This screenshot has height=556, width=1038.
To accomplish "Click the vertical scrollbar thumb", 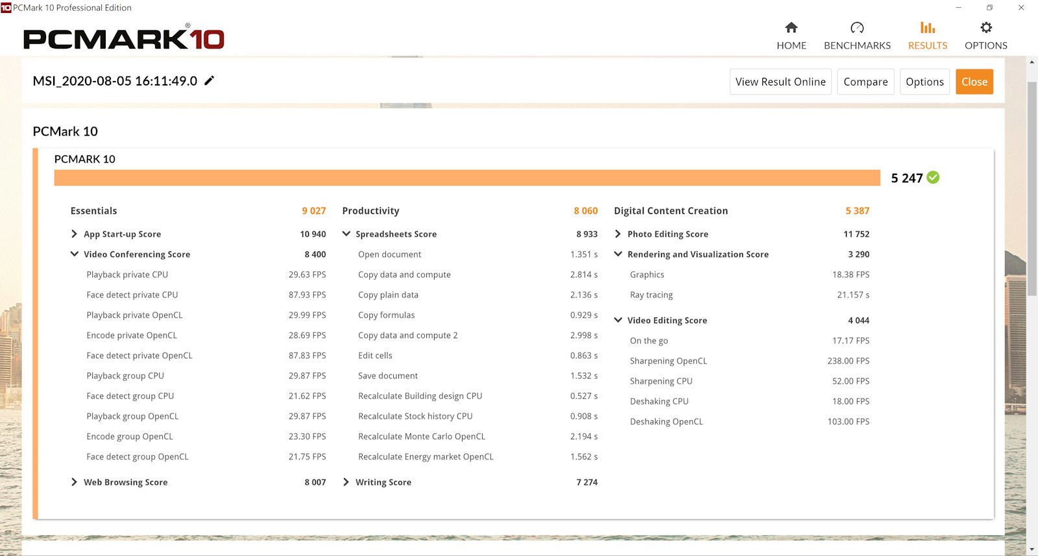I will (x=1032, y=188).
